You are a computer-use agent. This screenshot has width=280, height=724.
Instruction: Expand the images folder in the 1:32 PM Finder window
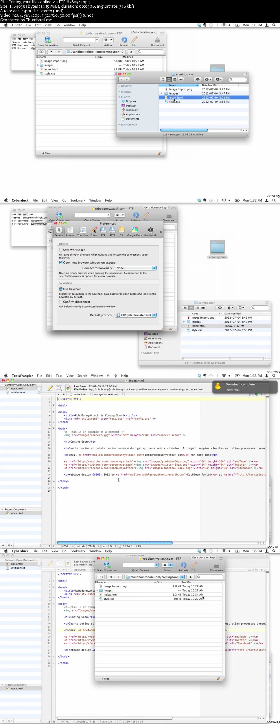[x=184, y=322]
